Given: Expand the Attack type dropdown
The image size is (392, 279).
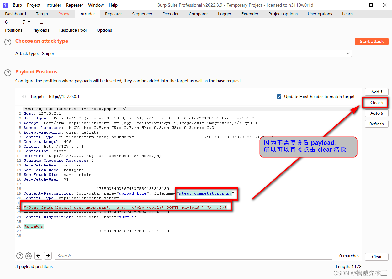Looking at the screenshot, I should point(348,54).
